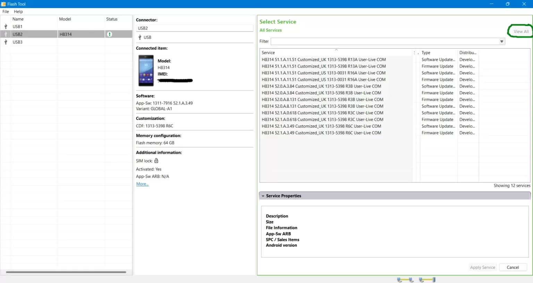Open the File menu

click(6, 11)
